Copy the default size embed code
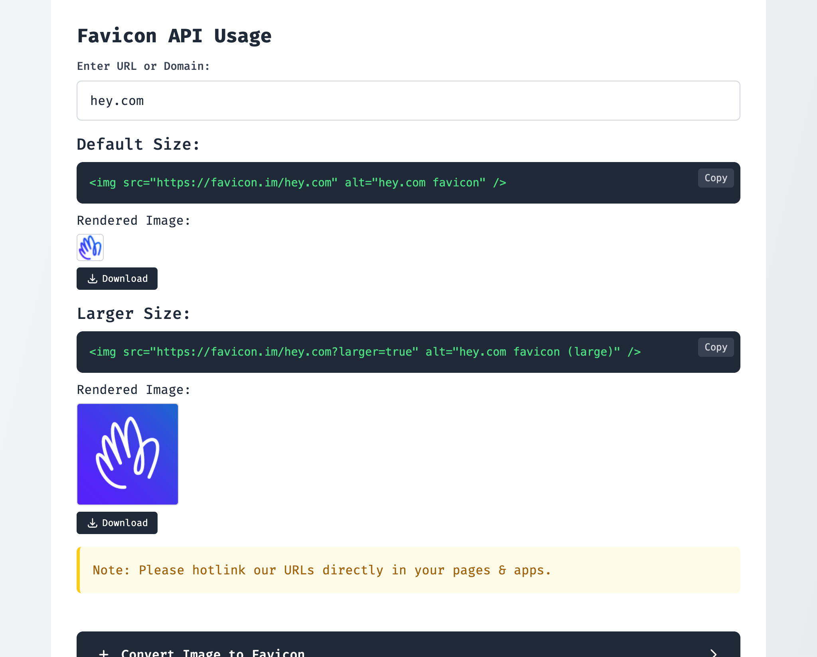817x657 pixels. pos(715,178)
